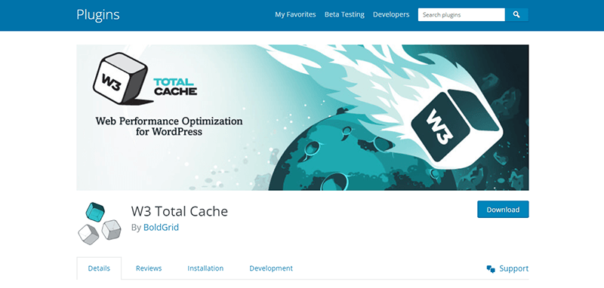Click the Plugins header title
Image resolution: width=604 pixels, height=288 pixels.
coord(98,14)
